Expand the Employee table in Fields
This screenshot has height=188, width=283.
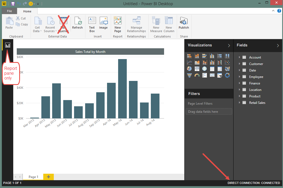239,77
